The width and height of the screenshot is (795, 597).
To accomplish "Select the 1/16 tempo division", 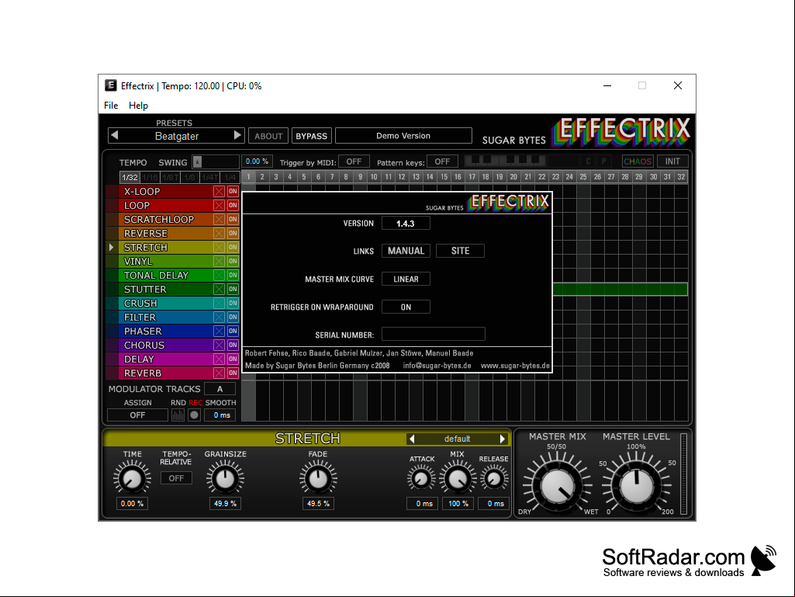I will click(x=150, y=177).
